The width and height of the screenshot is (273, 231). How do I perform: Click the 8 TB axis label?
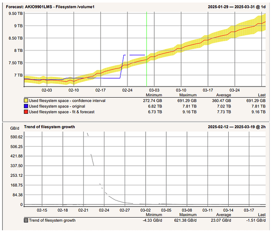(x=18, y=50)
